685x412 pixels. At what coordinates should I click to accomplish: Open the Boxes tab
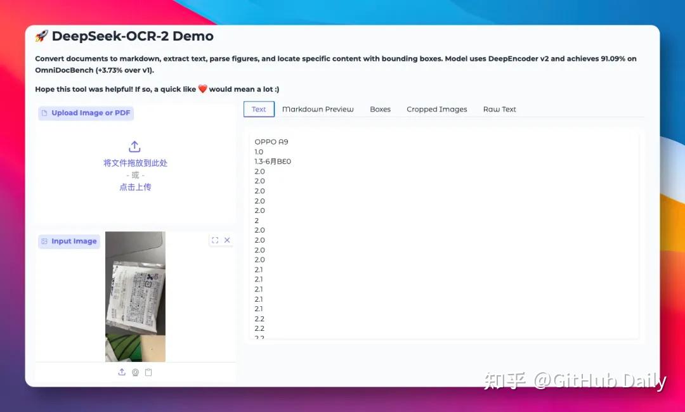click(380, 109)
